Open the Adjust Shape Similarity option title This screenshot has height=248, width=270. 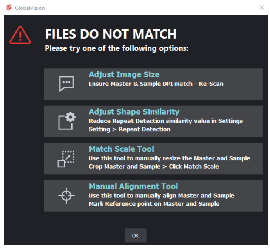(134, 112)
